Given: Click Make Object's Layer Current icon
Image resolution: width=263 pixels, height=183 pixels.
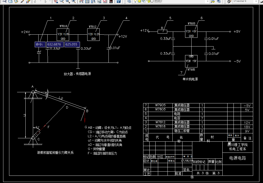Looking at the screenshot, I should 213,1.
